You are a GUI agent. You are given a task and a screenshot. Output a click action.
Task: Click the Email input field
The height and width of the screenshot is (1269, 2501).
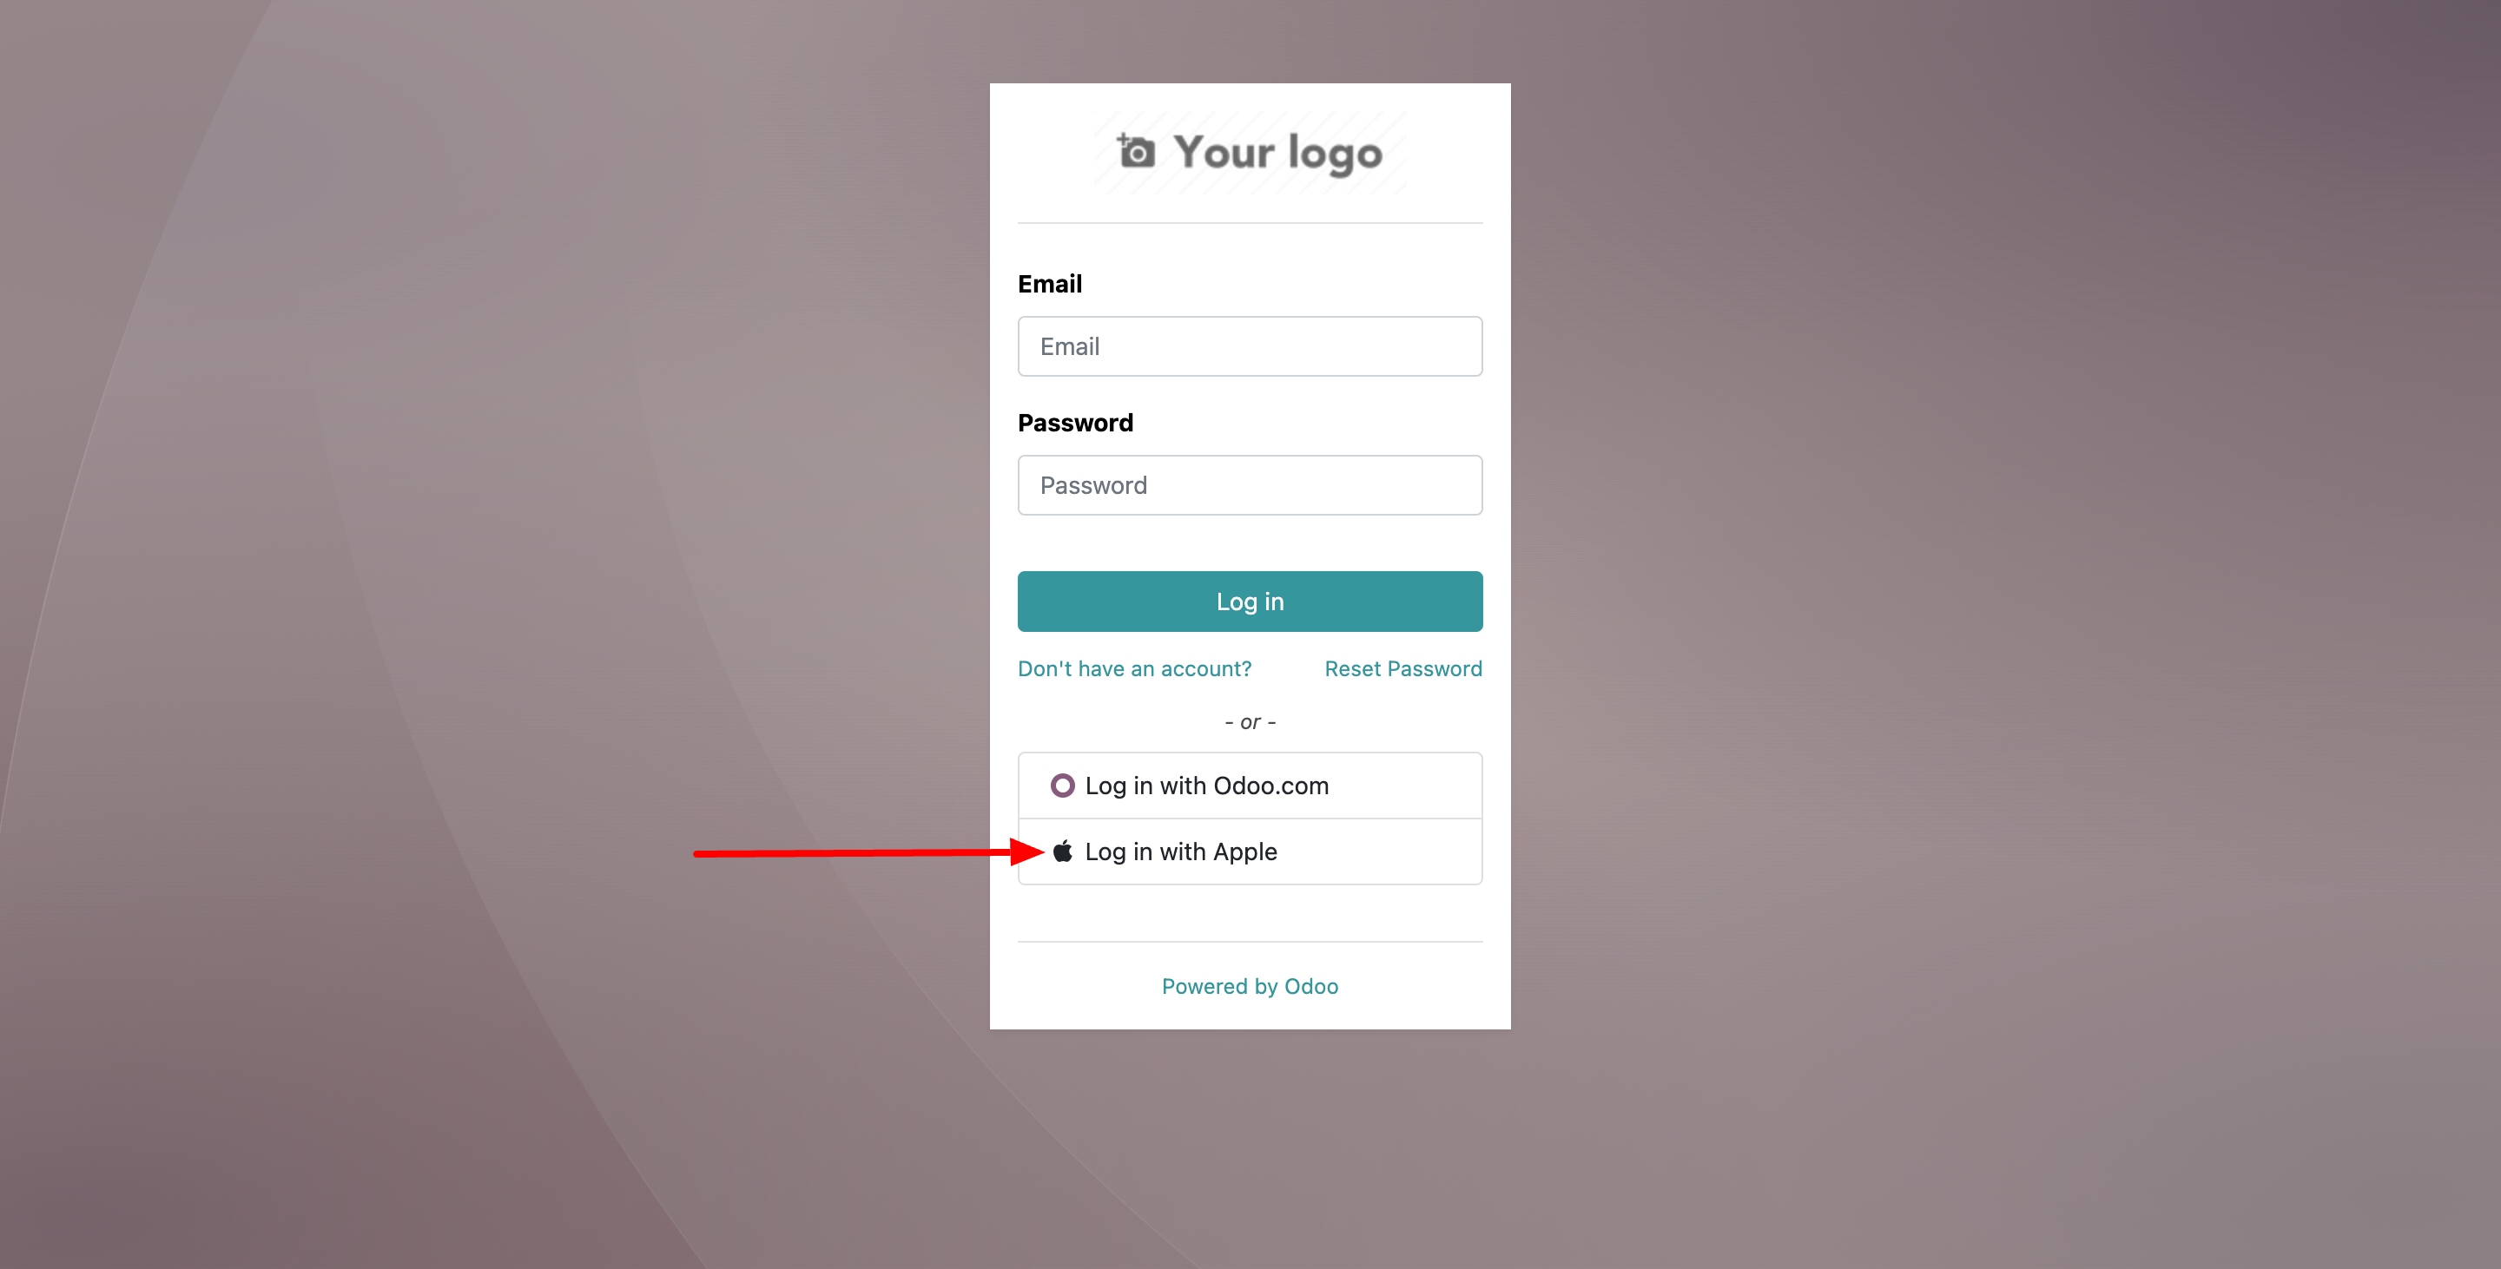1250,345
